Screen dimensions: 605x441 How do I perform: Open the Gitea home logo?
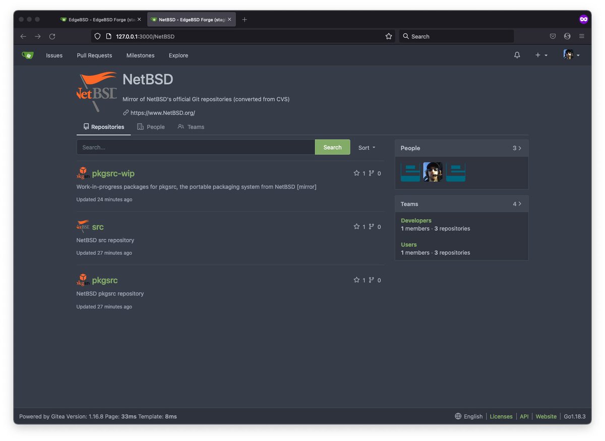pyautogui.click(x=27, y=55)
